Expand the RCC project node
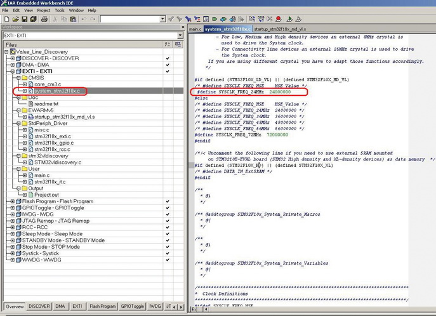This screenshot has height=316, width=436. 13,227
